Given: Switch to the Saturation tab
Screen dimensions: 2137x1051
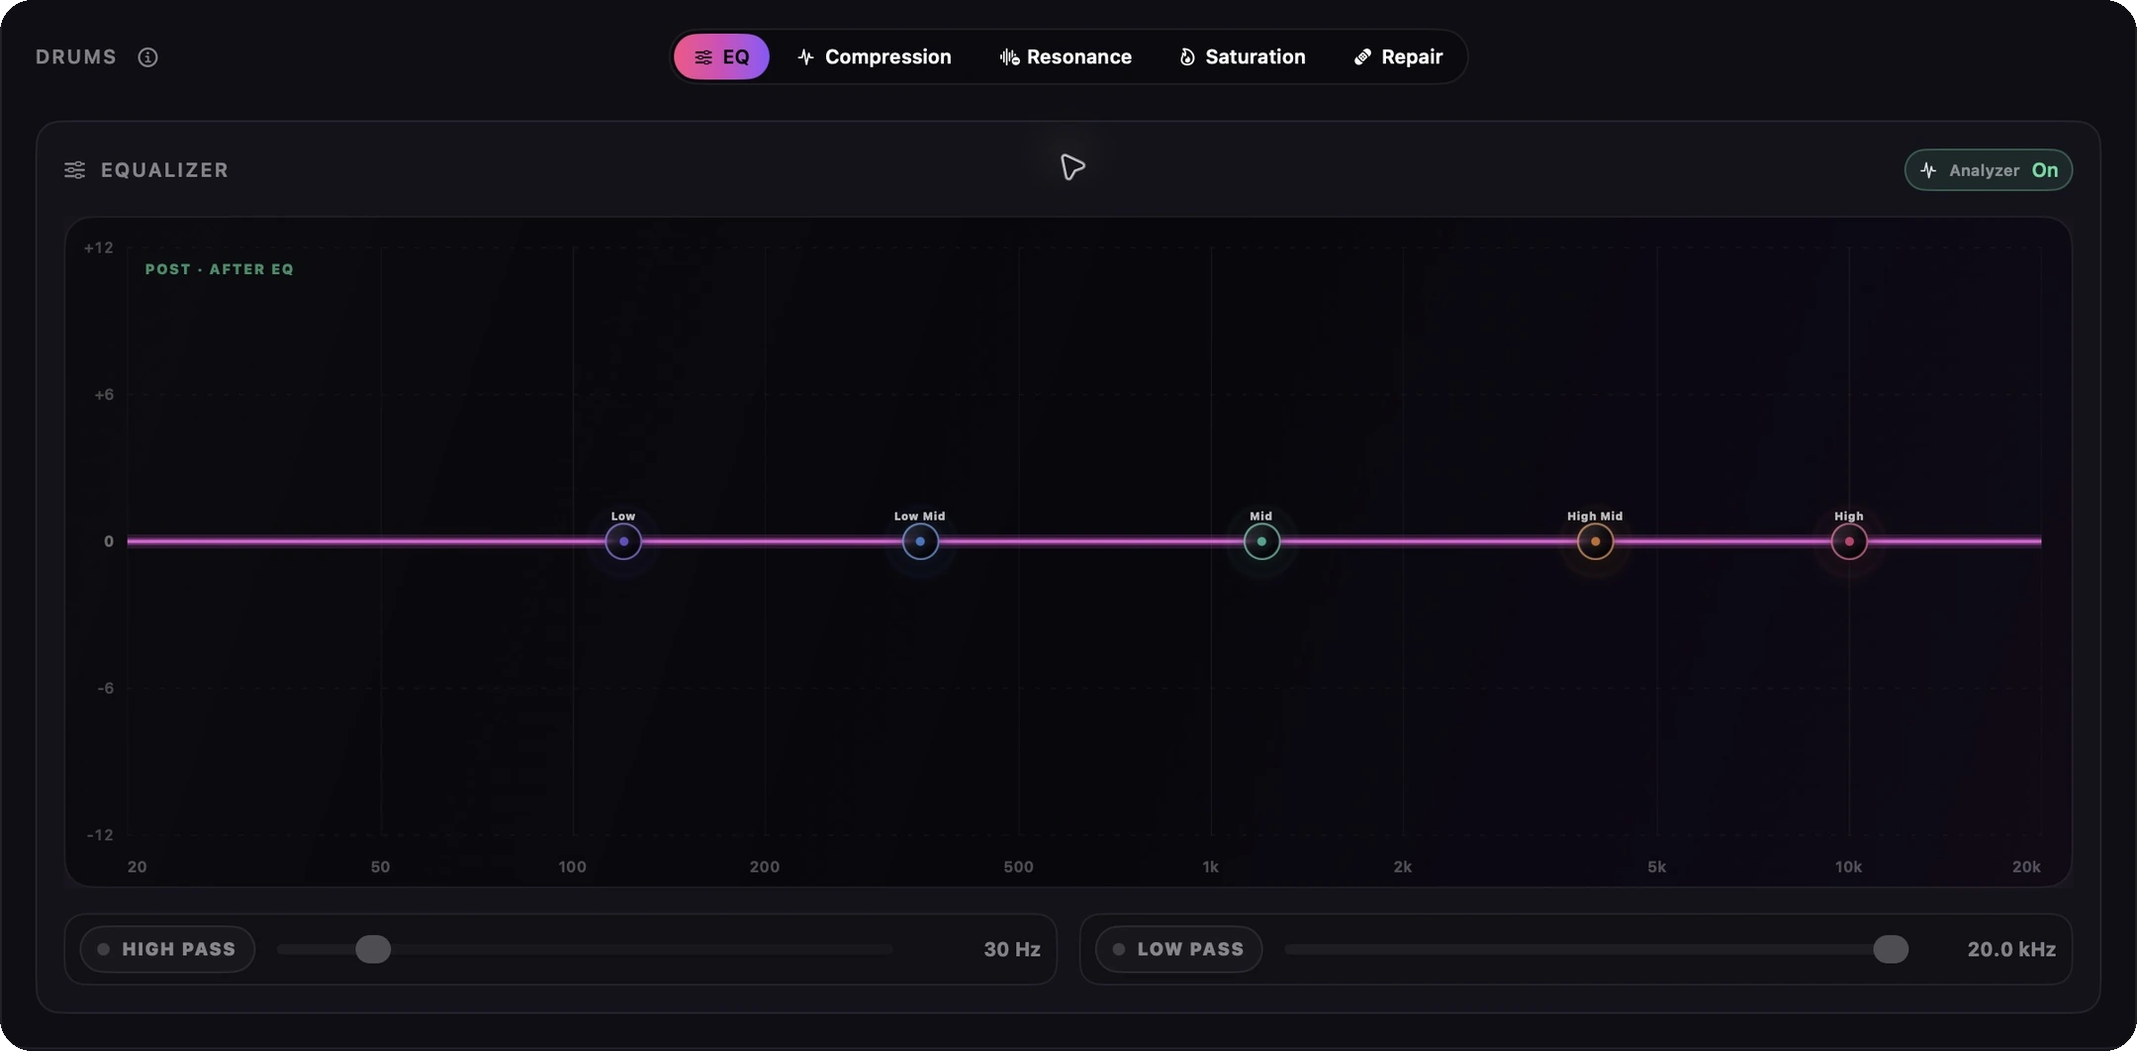Looking at the screenshot, I should pos(1243,56).
